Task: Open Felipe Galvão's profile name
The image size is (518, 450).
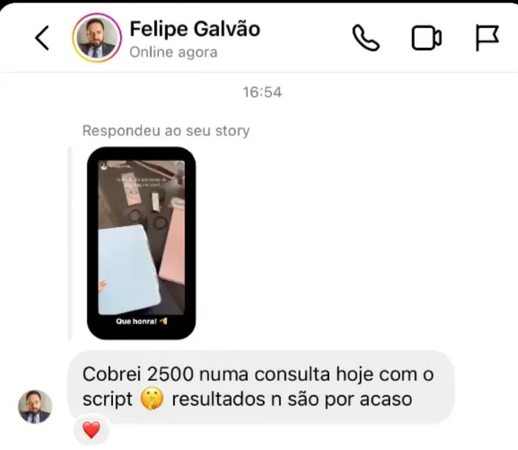Action: (195, 29)
